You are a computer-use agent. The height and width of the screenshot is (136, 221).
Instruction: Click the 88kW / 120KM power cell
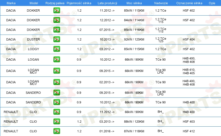[134, 122]
